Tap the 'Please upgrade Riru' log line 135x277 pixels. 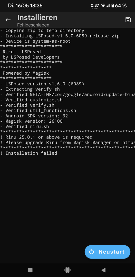pos(67,143)
